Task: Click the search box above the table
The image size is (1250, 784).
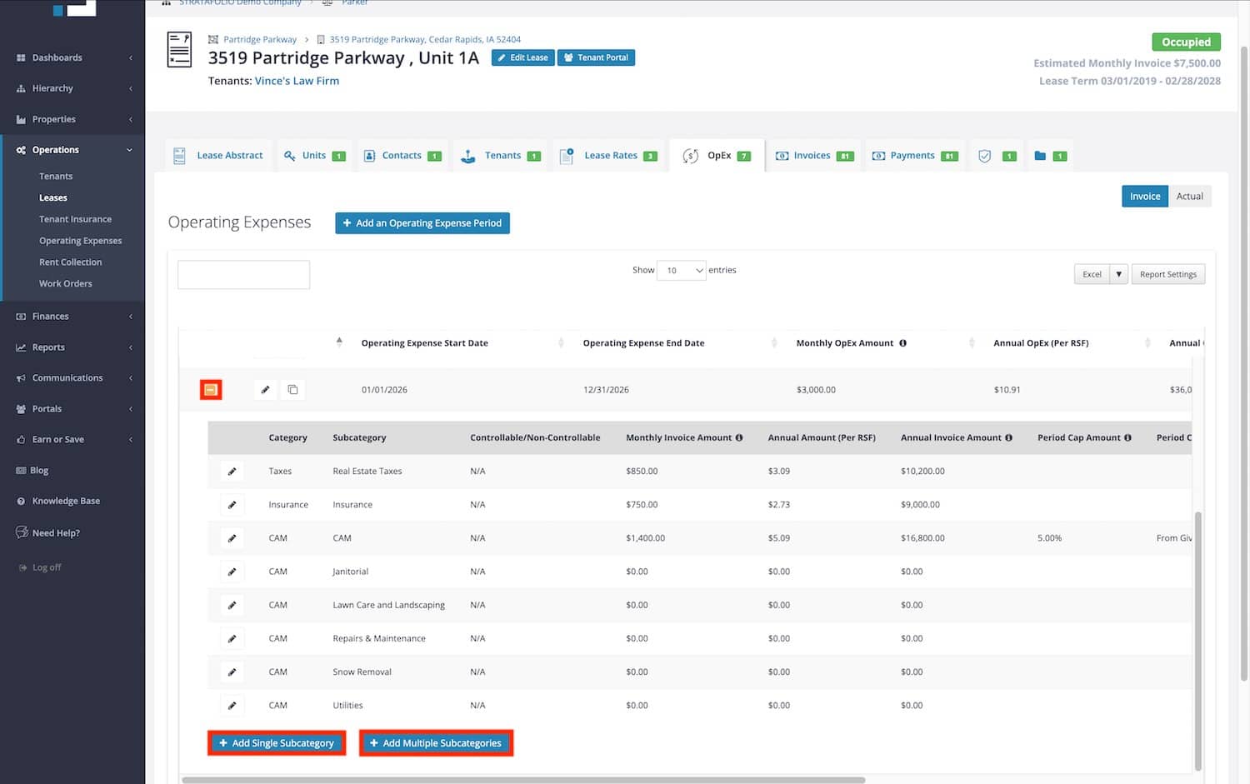Action: point(243,275)
